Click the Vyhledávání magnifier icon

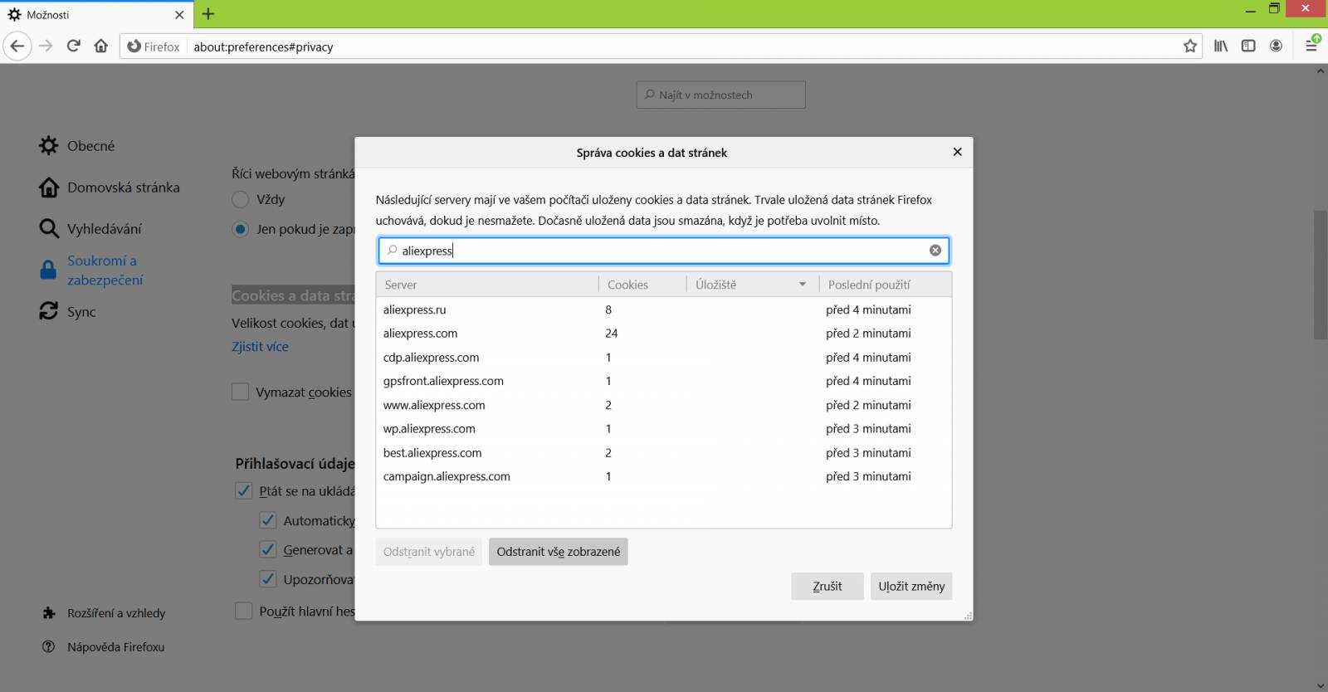click(x=49, y=228)
